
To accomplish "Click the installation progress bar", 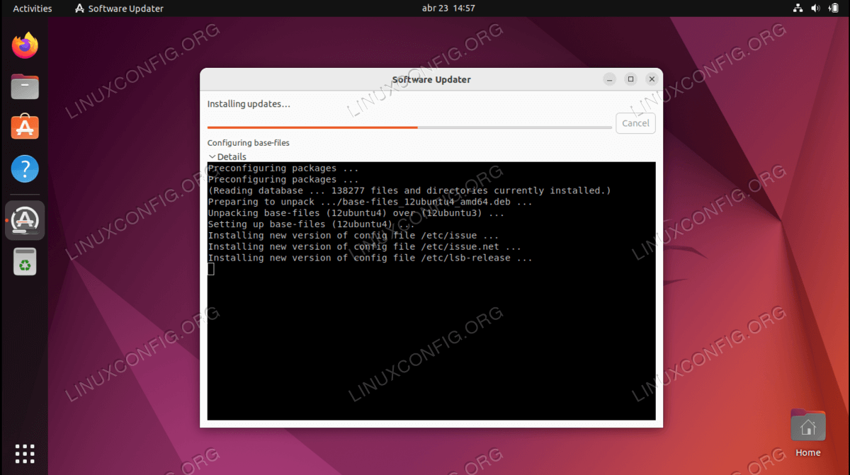I will [x=409, y=127].
